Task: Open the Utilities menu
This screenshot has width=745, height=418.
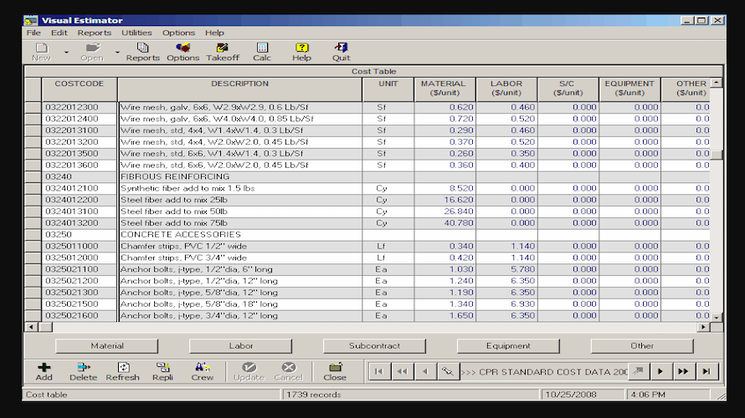Action: pyautogui.click(x=136, y=33)
